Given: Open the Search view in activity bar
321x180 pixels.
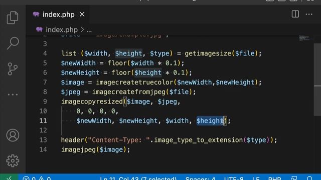Looking at the screenshot, I should coord(13,43).
